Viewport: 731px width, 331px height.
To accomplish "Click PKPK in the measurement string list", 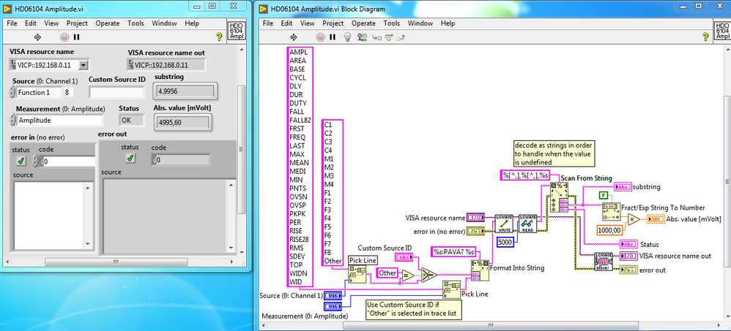I will point(297,214).
